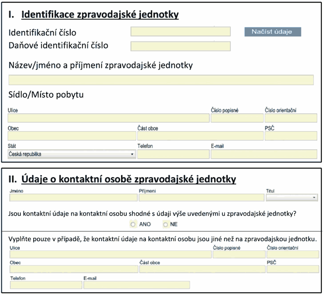Open the Stát dropdown showing Česká republika
324x295 pixels.
click(72, 154)
